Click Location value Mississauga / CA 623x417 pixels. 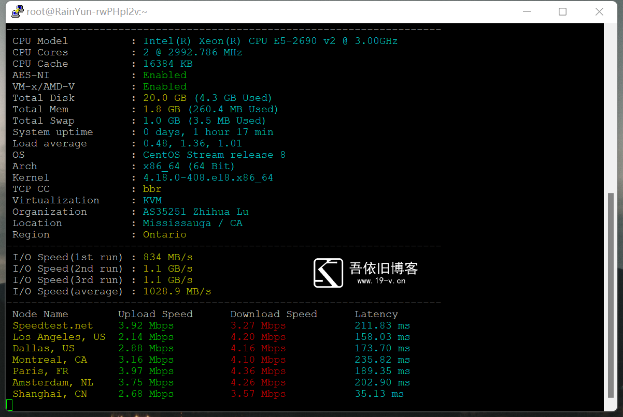(x=193, y=223)
